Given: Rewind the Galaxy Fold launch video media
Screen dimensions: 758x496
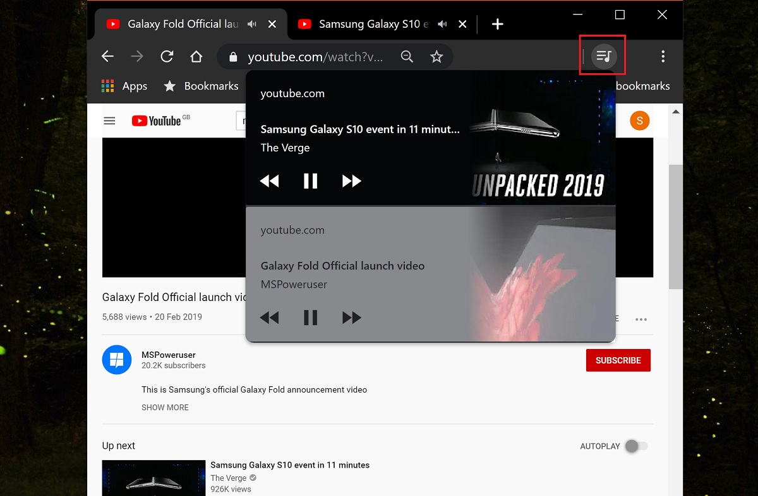Looking at the screenshot, I should (269, 317).
